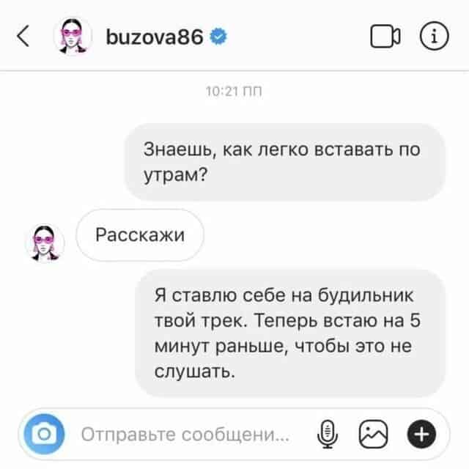Focus the Отправьте сообщение text field

click(185, 435)
